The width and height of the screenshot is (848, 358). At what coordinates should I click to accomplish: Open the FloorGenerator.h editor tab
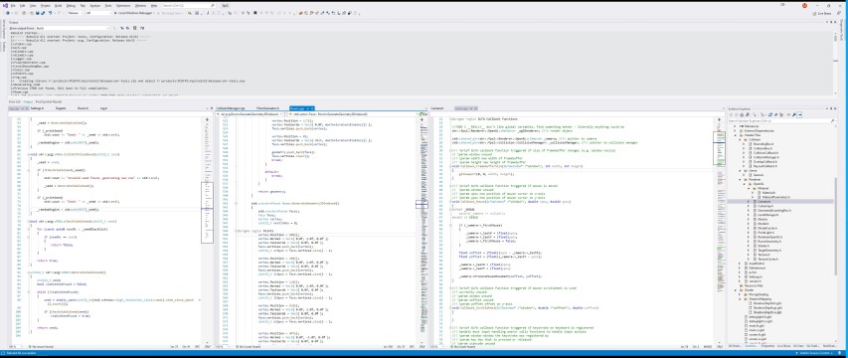267,108
